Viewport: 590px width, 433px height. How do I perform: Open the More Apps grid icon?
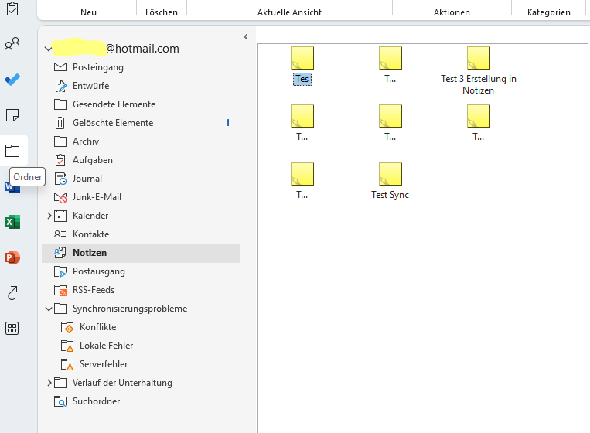[12, 329]
